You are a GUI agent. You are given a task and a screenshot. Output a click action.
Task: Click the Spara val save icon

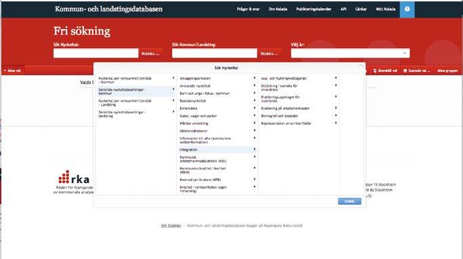pyautogui.click(x=405, y=71)
